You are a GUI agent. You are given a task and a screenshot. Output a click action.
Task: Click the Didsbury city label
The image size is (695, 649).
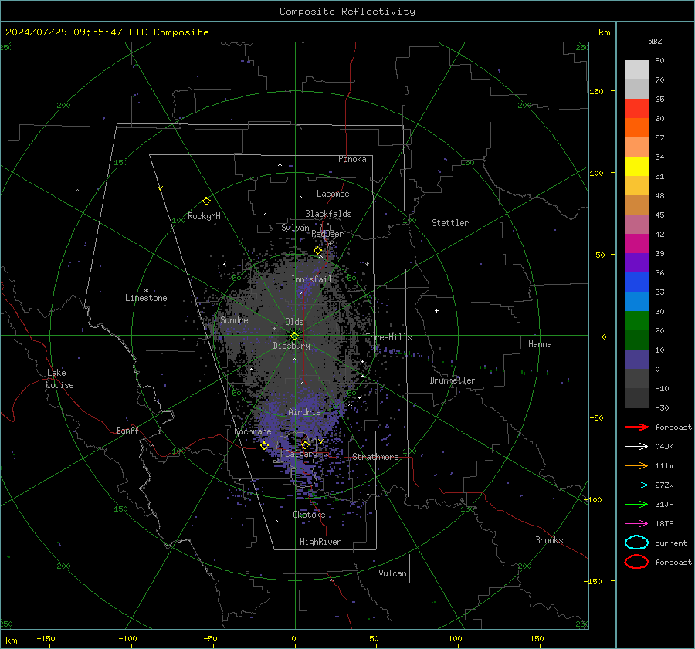pos(291,346)
